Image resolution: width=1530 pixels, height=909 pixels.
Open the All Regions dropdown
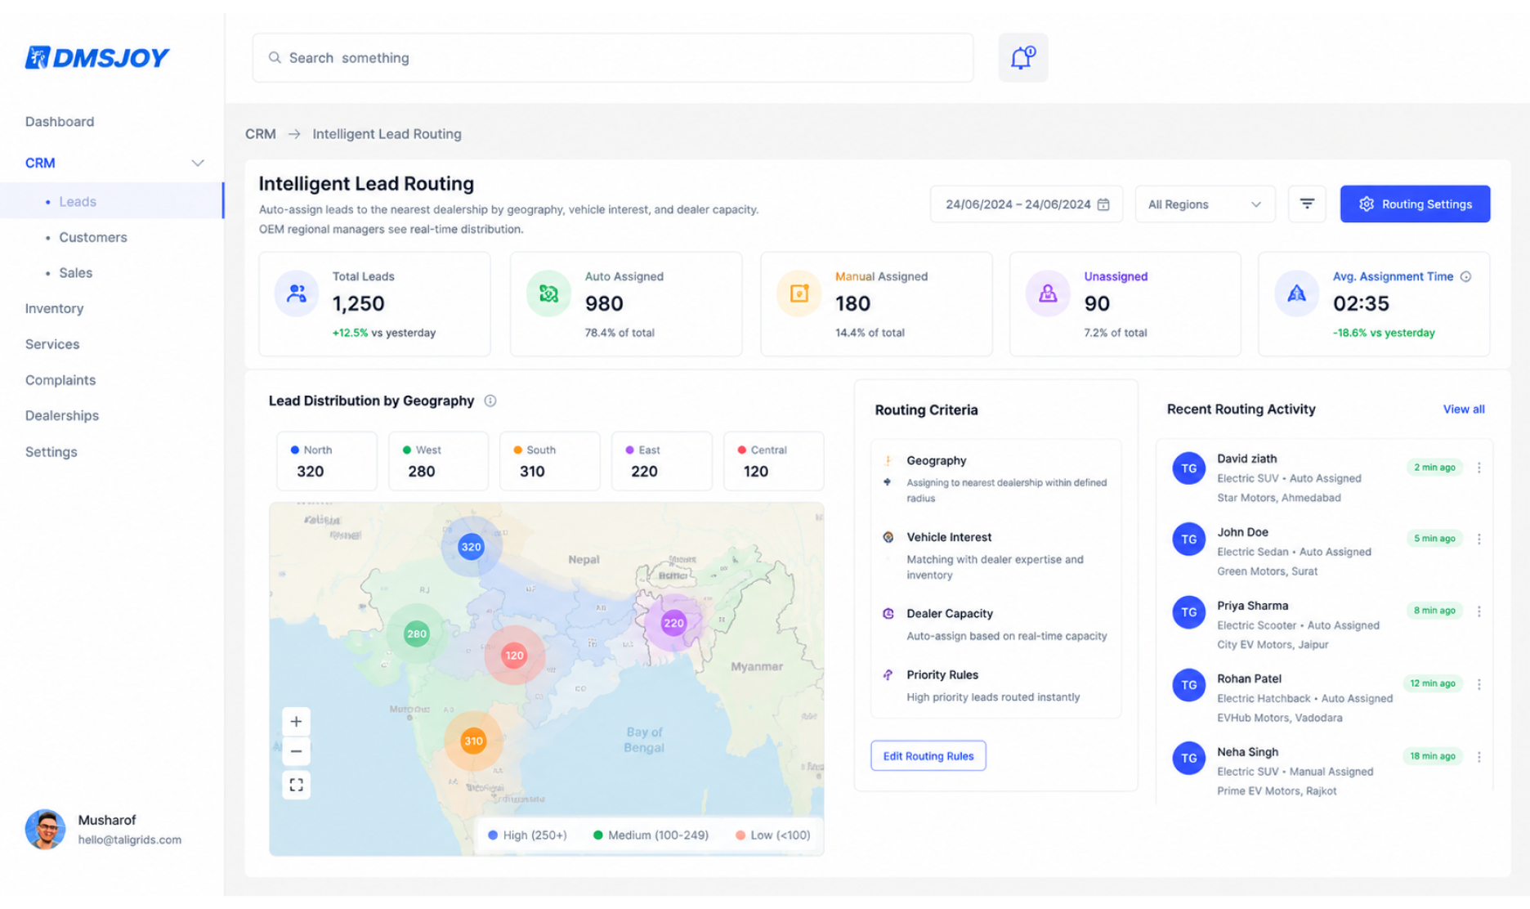[1205, 204]
